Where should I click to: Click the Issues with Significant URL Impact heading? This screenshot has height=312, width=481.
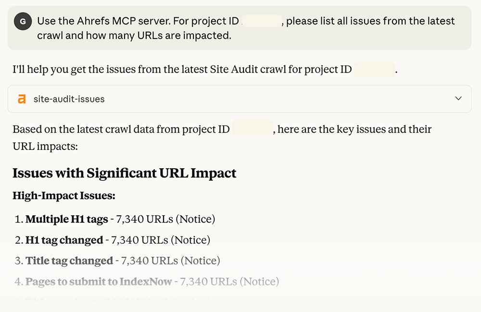point(124,173)
